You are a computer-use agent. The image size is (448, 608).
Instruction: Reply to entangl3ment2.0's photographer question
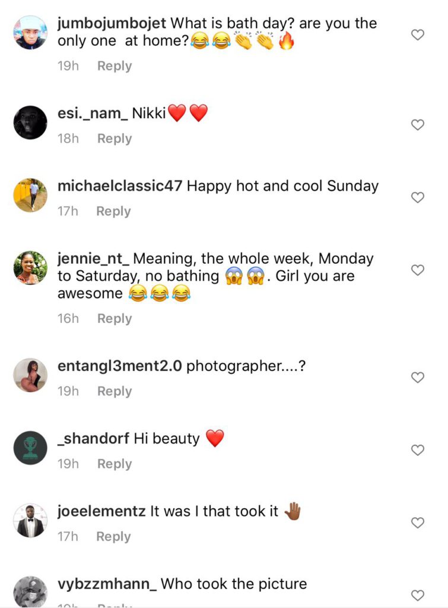[115, 391]
